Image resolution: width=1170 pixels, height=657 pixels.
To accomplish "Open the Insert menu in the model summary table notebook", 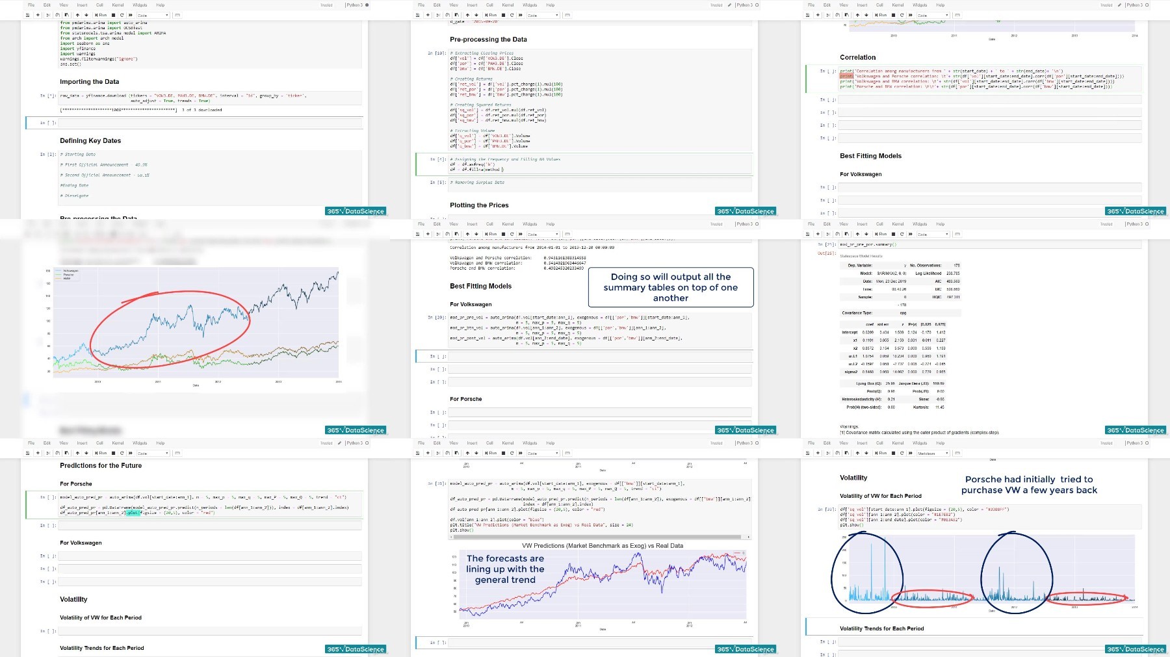I will (x=862, y=224).
